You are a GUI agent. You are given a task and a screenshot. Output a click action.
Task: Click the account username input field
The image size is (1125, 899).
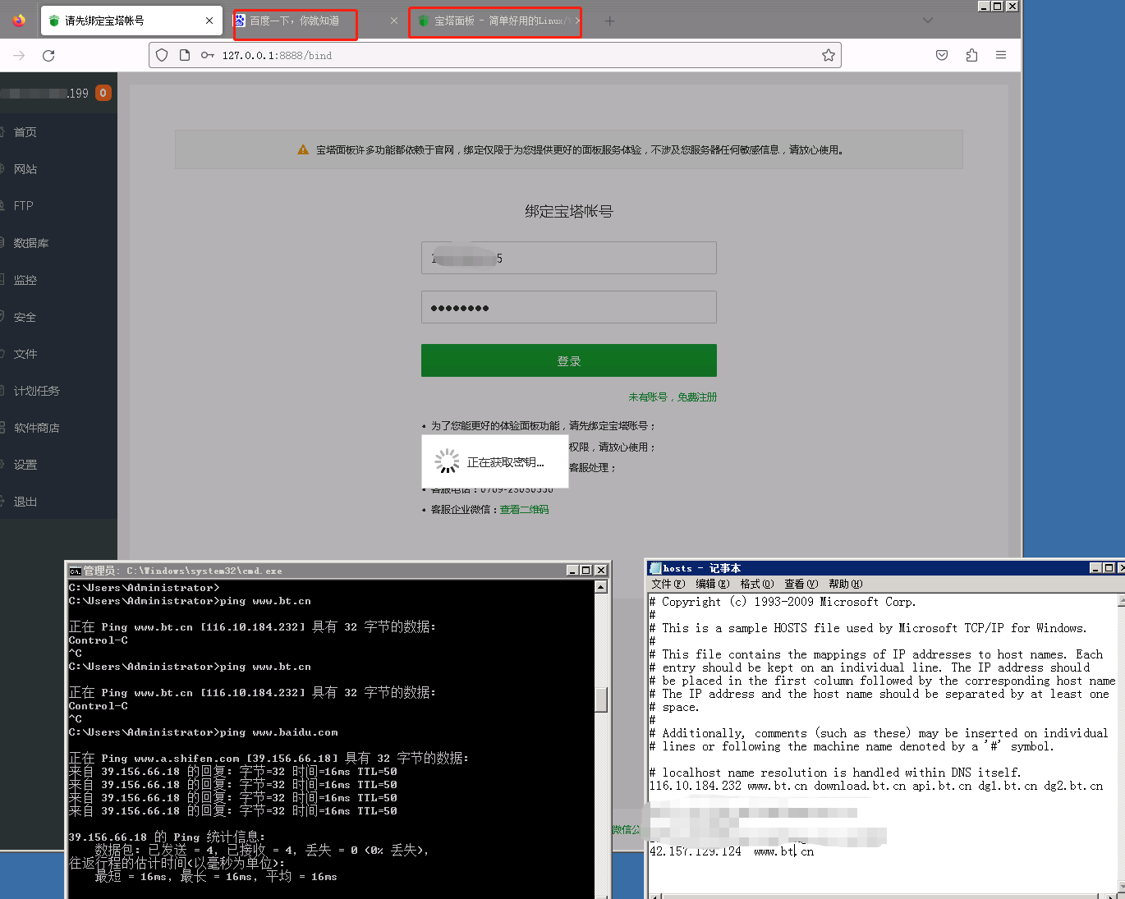point(569,258)
